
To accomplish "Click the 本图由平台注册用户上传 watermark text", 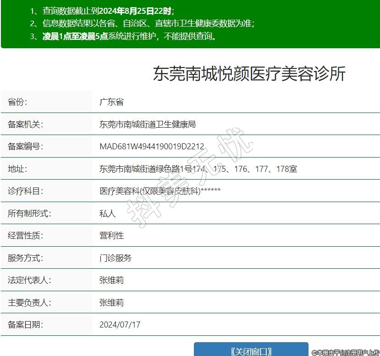I will pyautogui.click(x=345, y=352).
